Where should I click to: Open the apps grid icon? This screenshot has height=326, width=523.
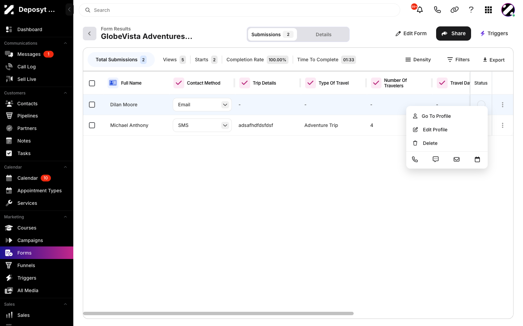(488, 10)
